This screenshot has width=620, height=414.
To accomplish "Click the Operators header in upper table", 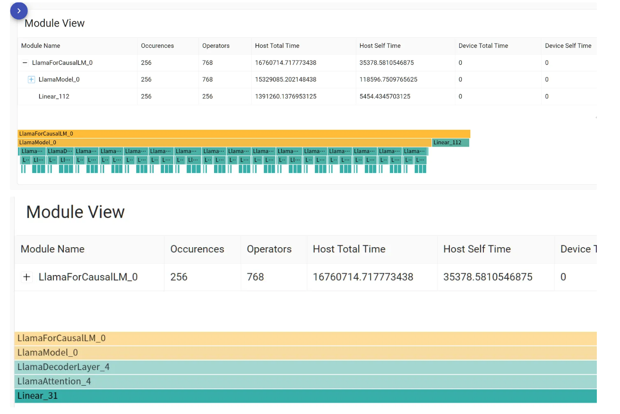I will point(216,46).
